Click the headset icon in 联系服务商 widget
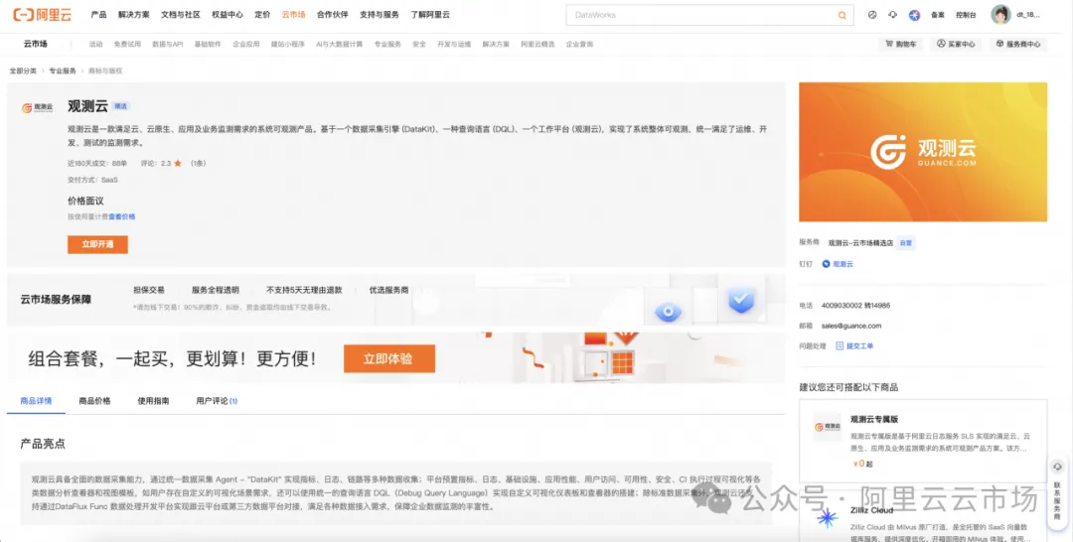Image resolution: width=1073 pixels, height=542 pixels. tap(1057, 467)
